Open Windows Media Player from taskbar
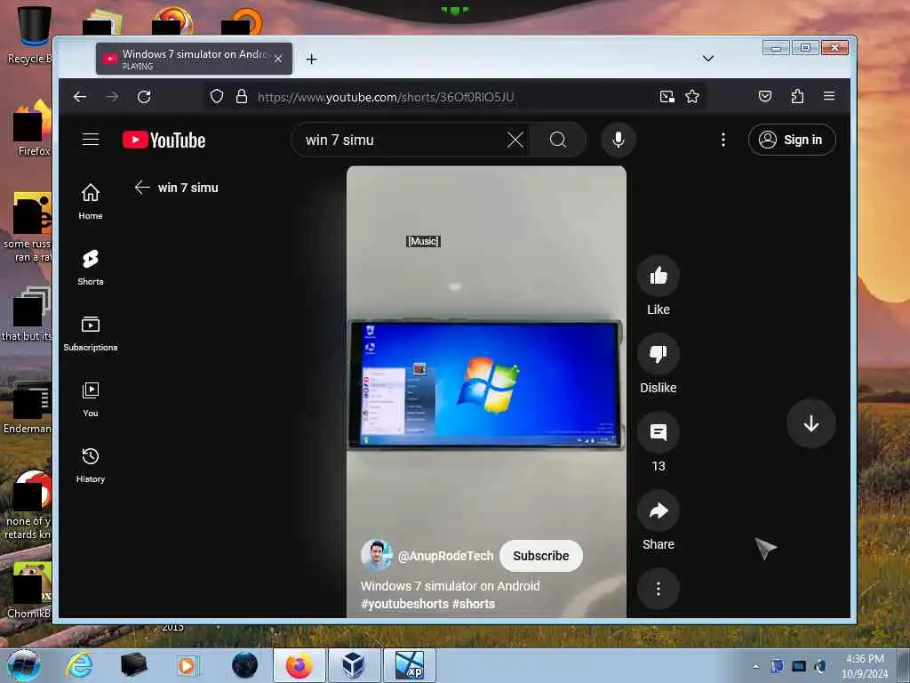Viewport: 910px width, 683px height. click(x=187, y=665)
